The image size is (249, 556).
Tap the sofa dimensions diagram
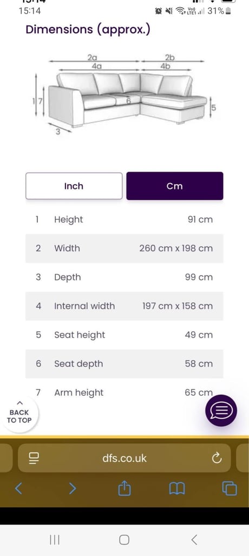124,94
